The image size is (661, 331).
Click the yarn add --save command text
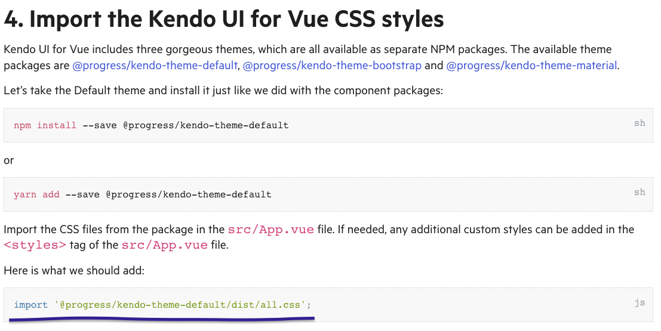[143, 194]
